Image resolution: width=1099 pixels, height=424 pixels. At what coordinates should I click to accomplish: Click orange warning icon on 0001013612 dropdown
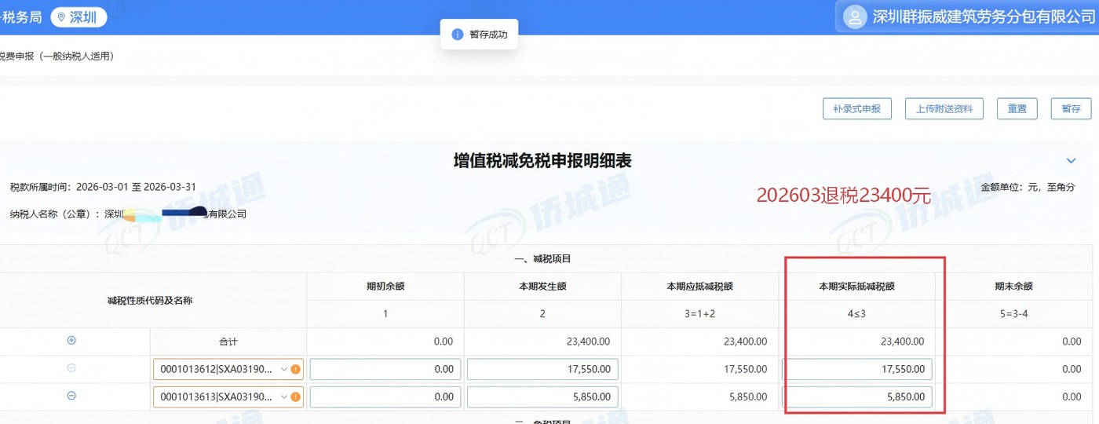click(x=296, y=369)
